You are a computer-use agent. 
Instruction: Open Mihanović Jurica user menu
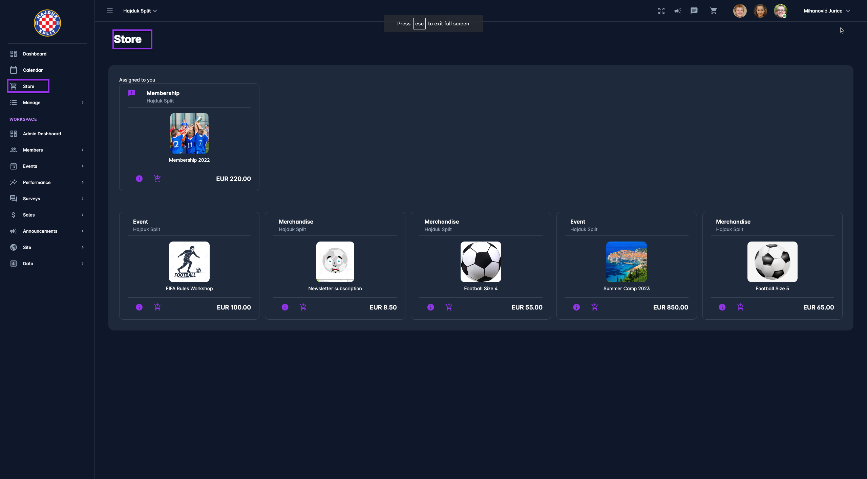[x=826, y=11]
